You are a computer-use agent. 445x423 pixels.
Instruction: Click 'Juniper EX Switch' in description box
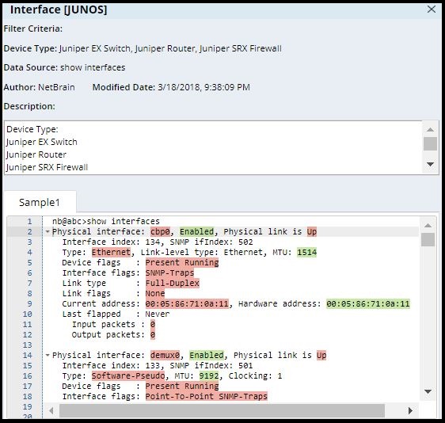pos(42,142)
